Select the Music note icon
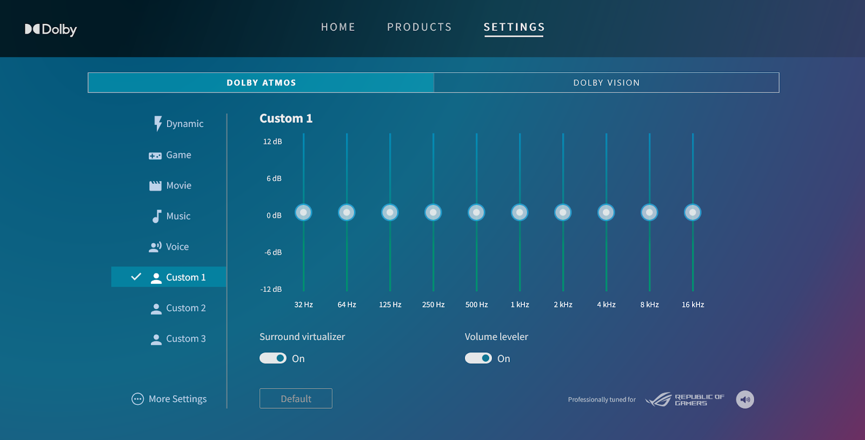Viewport: 865px width, 440px height. (156, 216)
